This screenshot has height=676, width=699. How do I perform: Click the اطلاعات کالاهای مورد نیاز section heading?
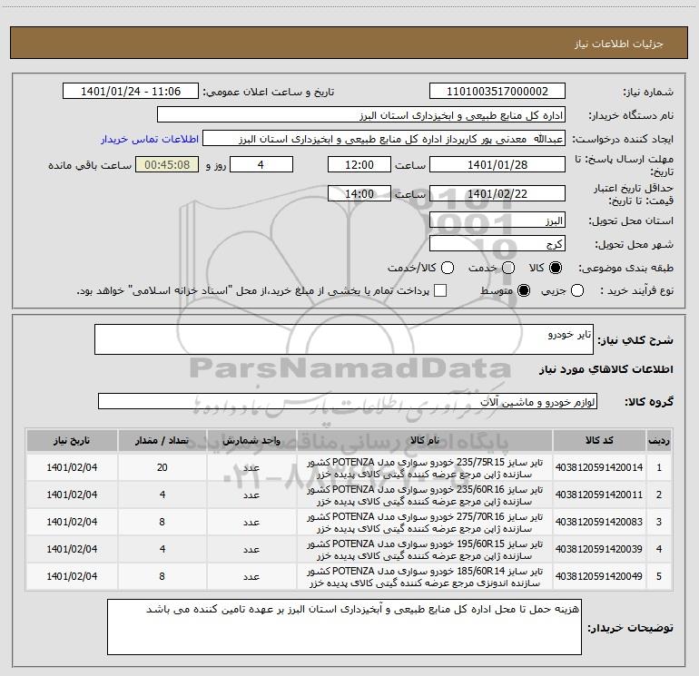(605, 369)
